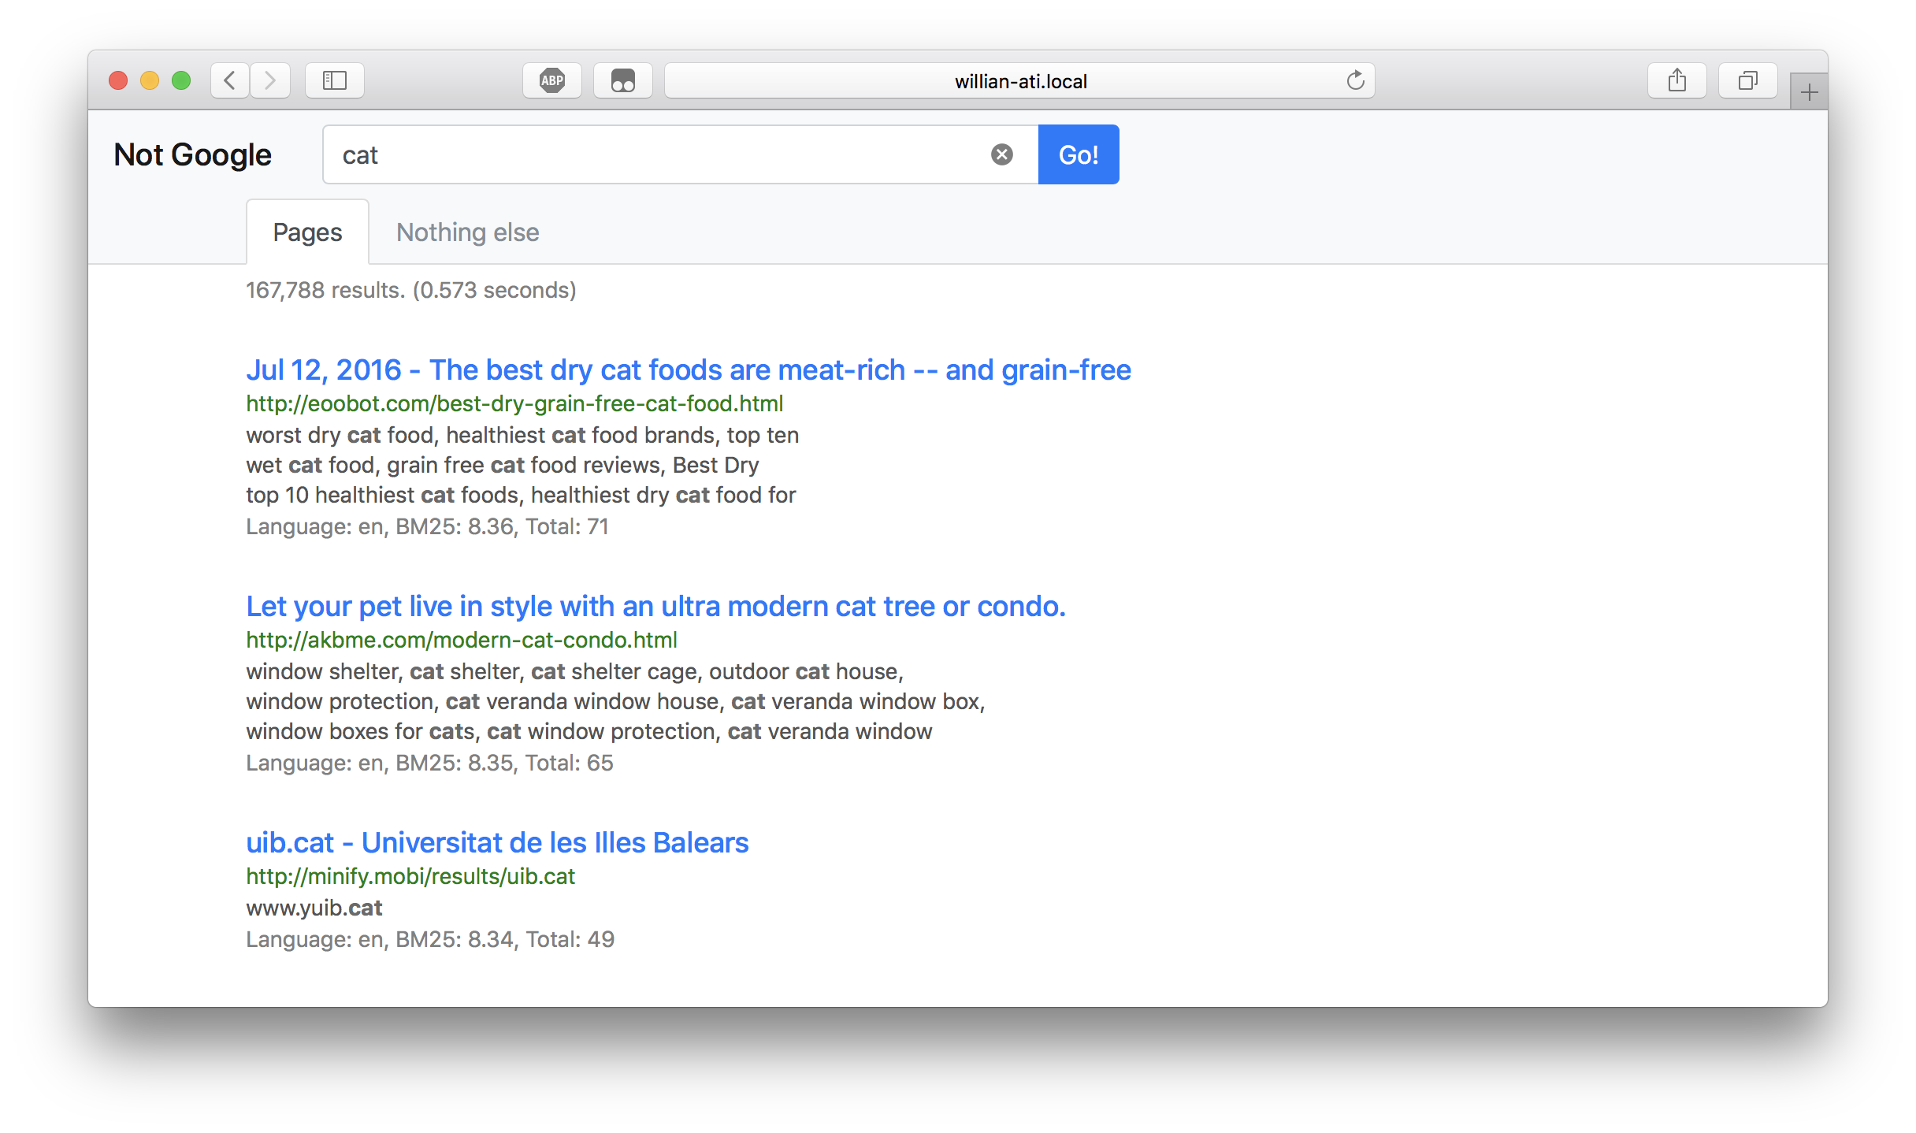Screen dimensions: 1916x1133
Task: Switch to the Nothing else tab
Action: 468,232
